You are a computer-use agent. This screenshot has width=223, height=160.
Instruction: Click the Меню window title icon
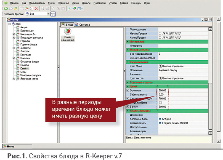click(x=9, y=19)
